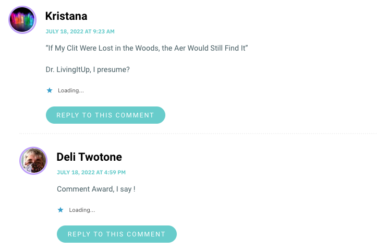Click the dotted divider between comments

point(198,134)
